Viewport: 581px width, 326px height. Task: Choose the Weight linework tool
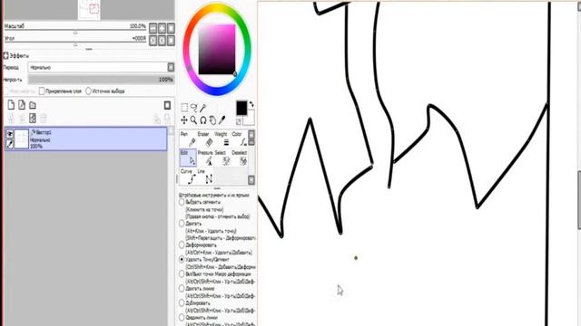click(x=222, y=139)
